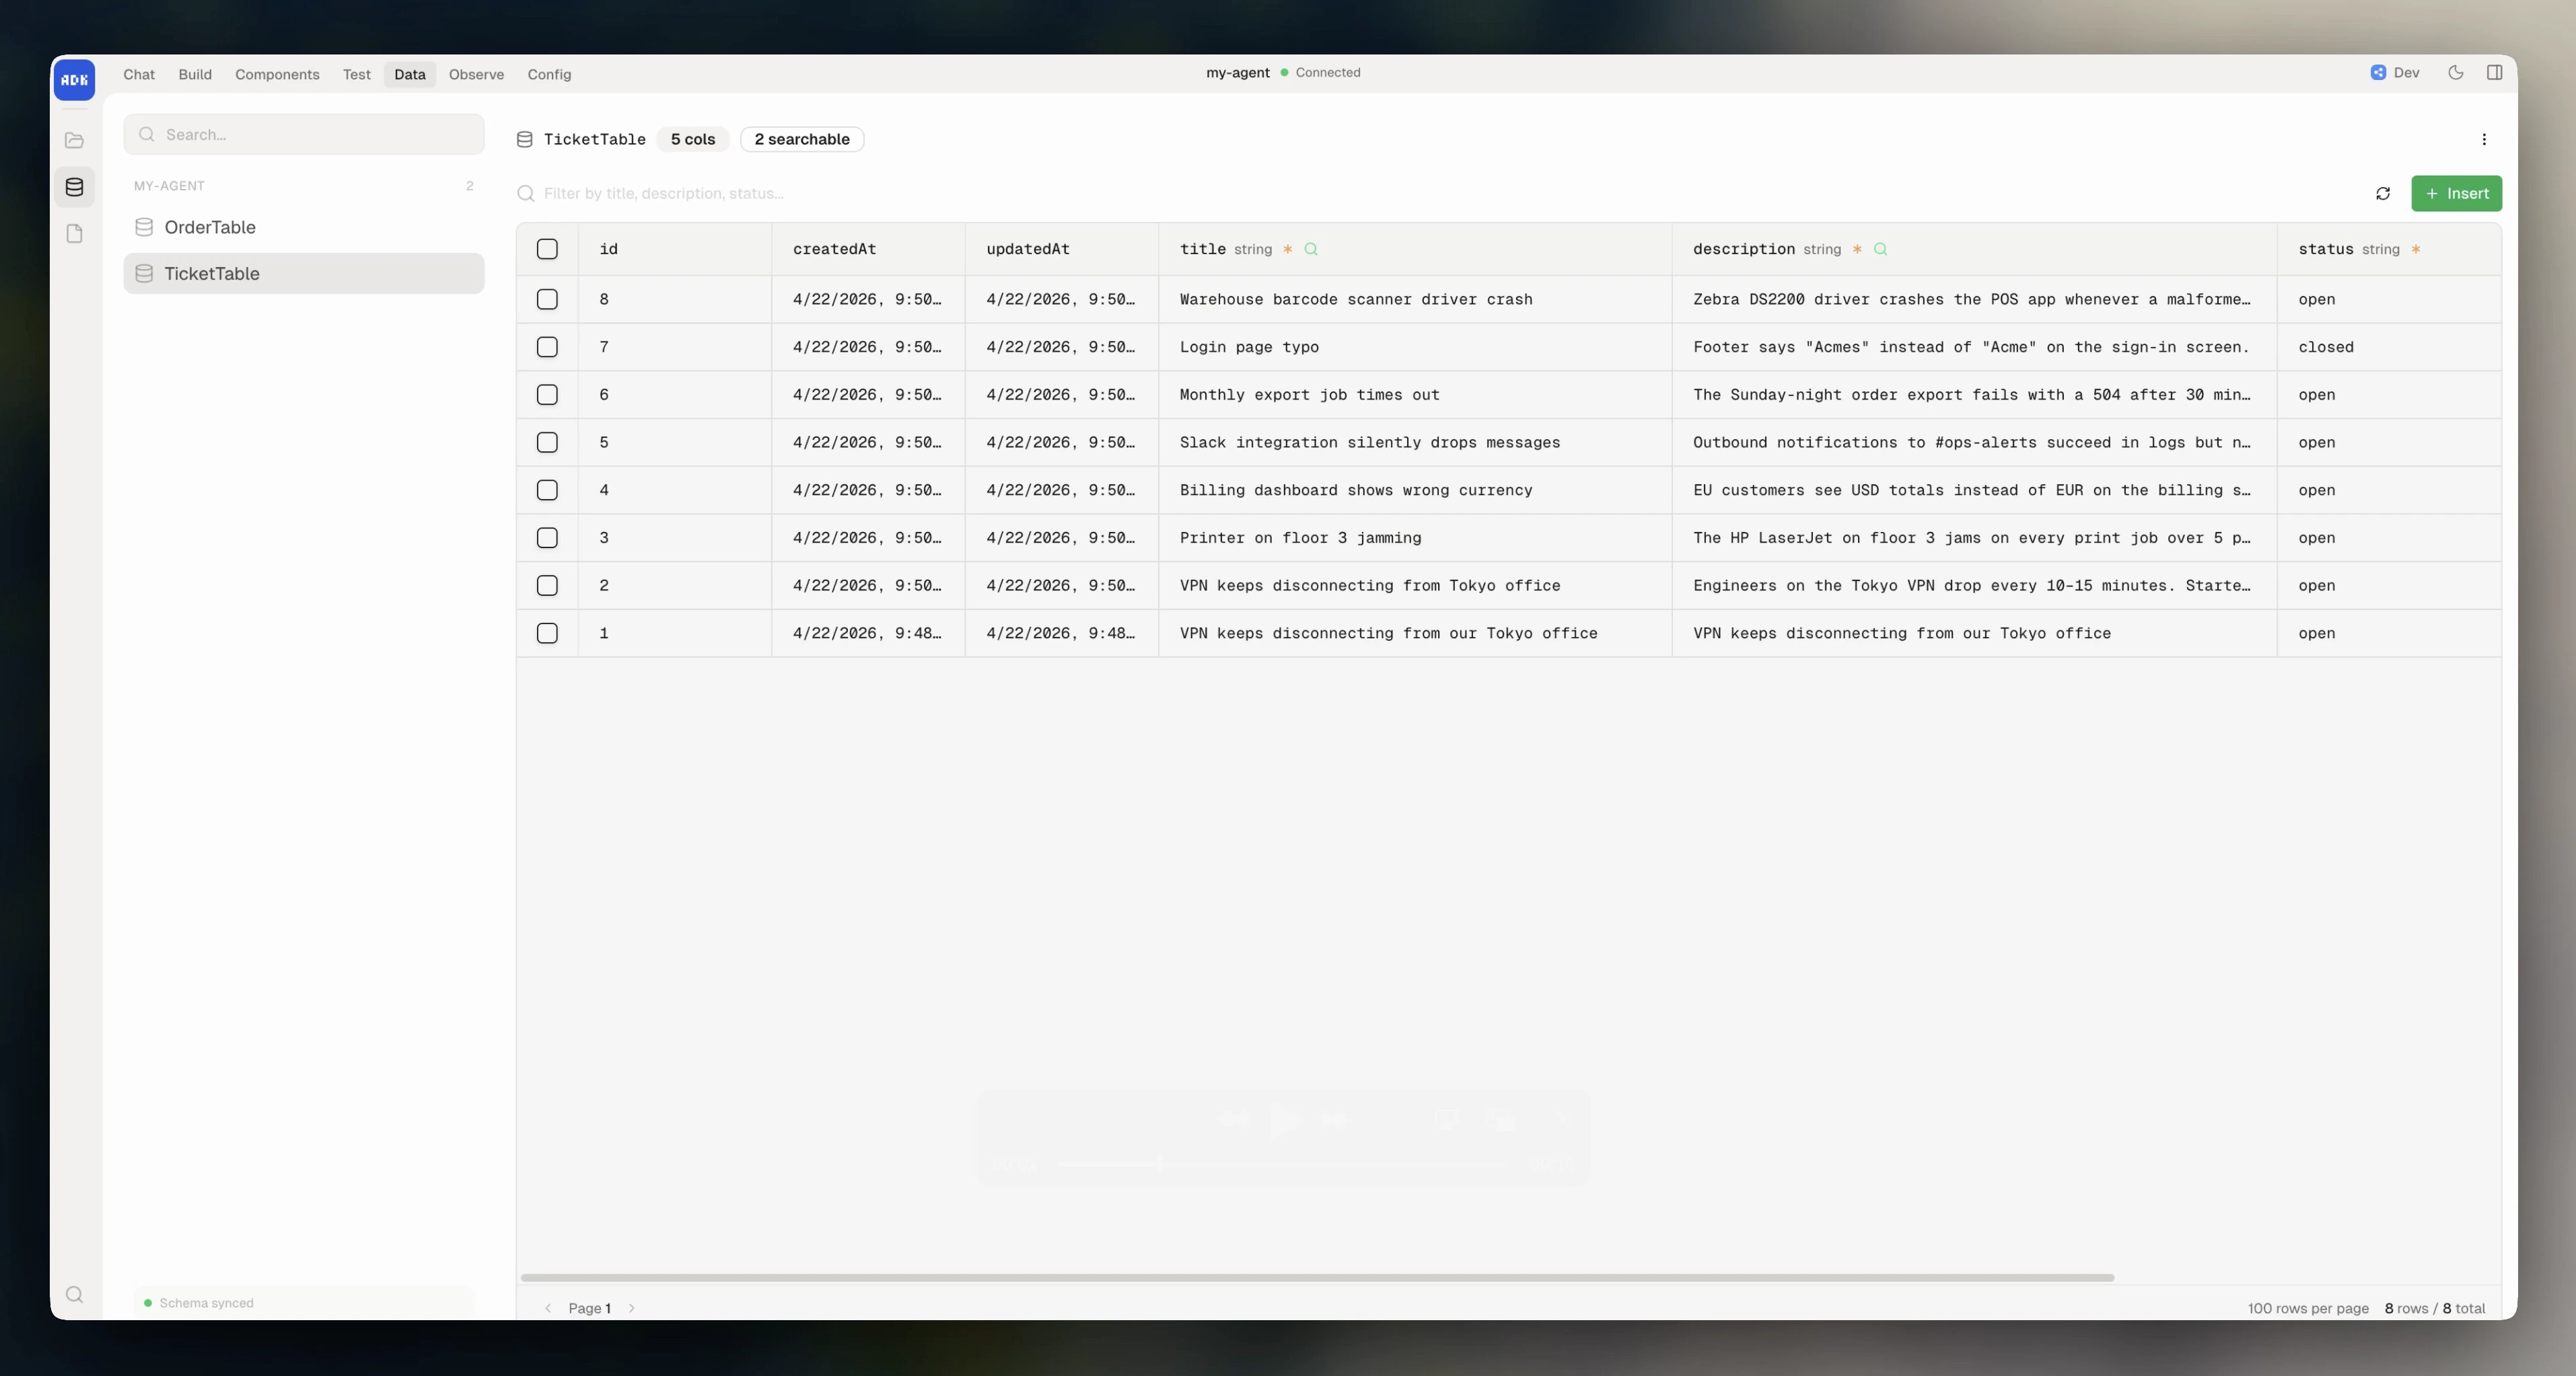Open the three-dot more options menu
2576x1376 pixels.
2484,139
